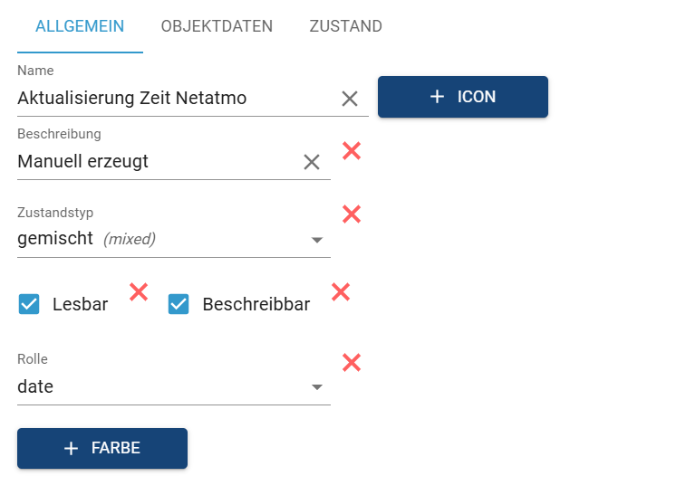The height and width of the screenshot is (495, 686).
Task: Remove Rolle using red X icon
Action: point(352,363)
